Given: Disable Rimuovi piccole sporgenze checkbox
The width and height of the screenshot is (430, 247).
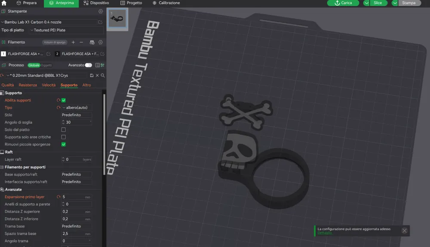Looking at the screenshot, I should [x=64, y=144].
